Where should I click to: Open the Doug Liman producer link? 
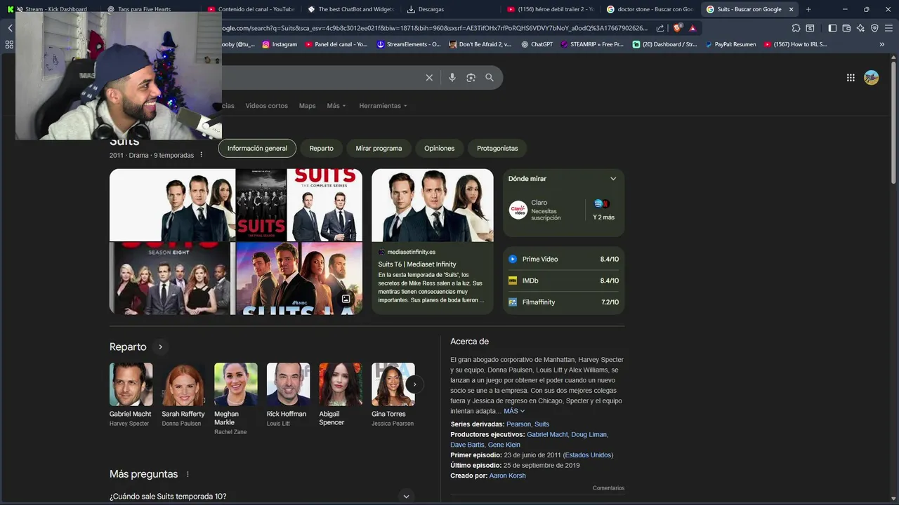pyautogui.click(x=589, y=435)
